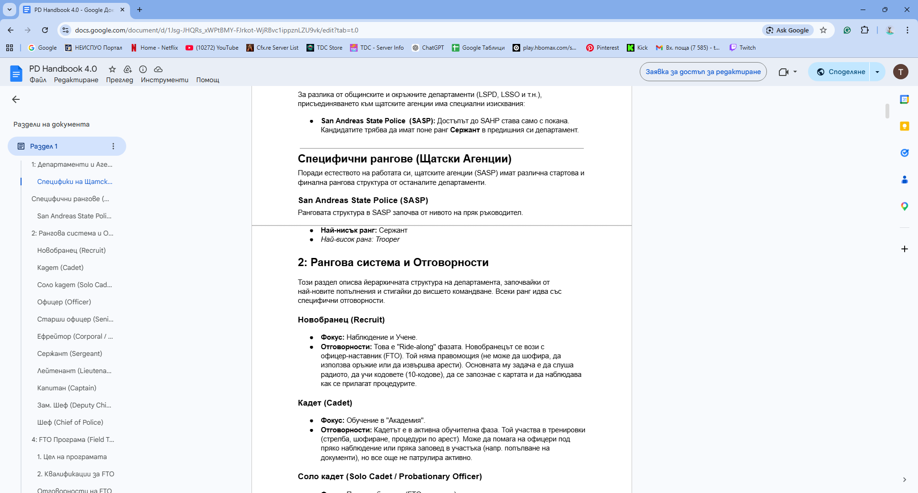Close the PD Handbook 4.0 tab
Screen dimensions: 918x493
point(122,10)
